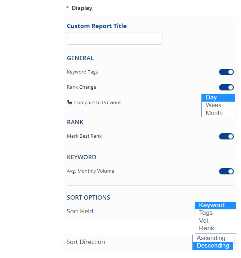Screen dimensions: 241x258
Task: Click the Custom Report Title input field
Action: click(x=115, y=39)
